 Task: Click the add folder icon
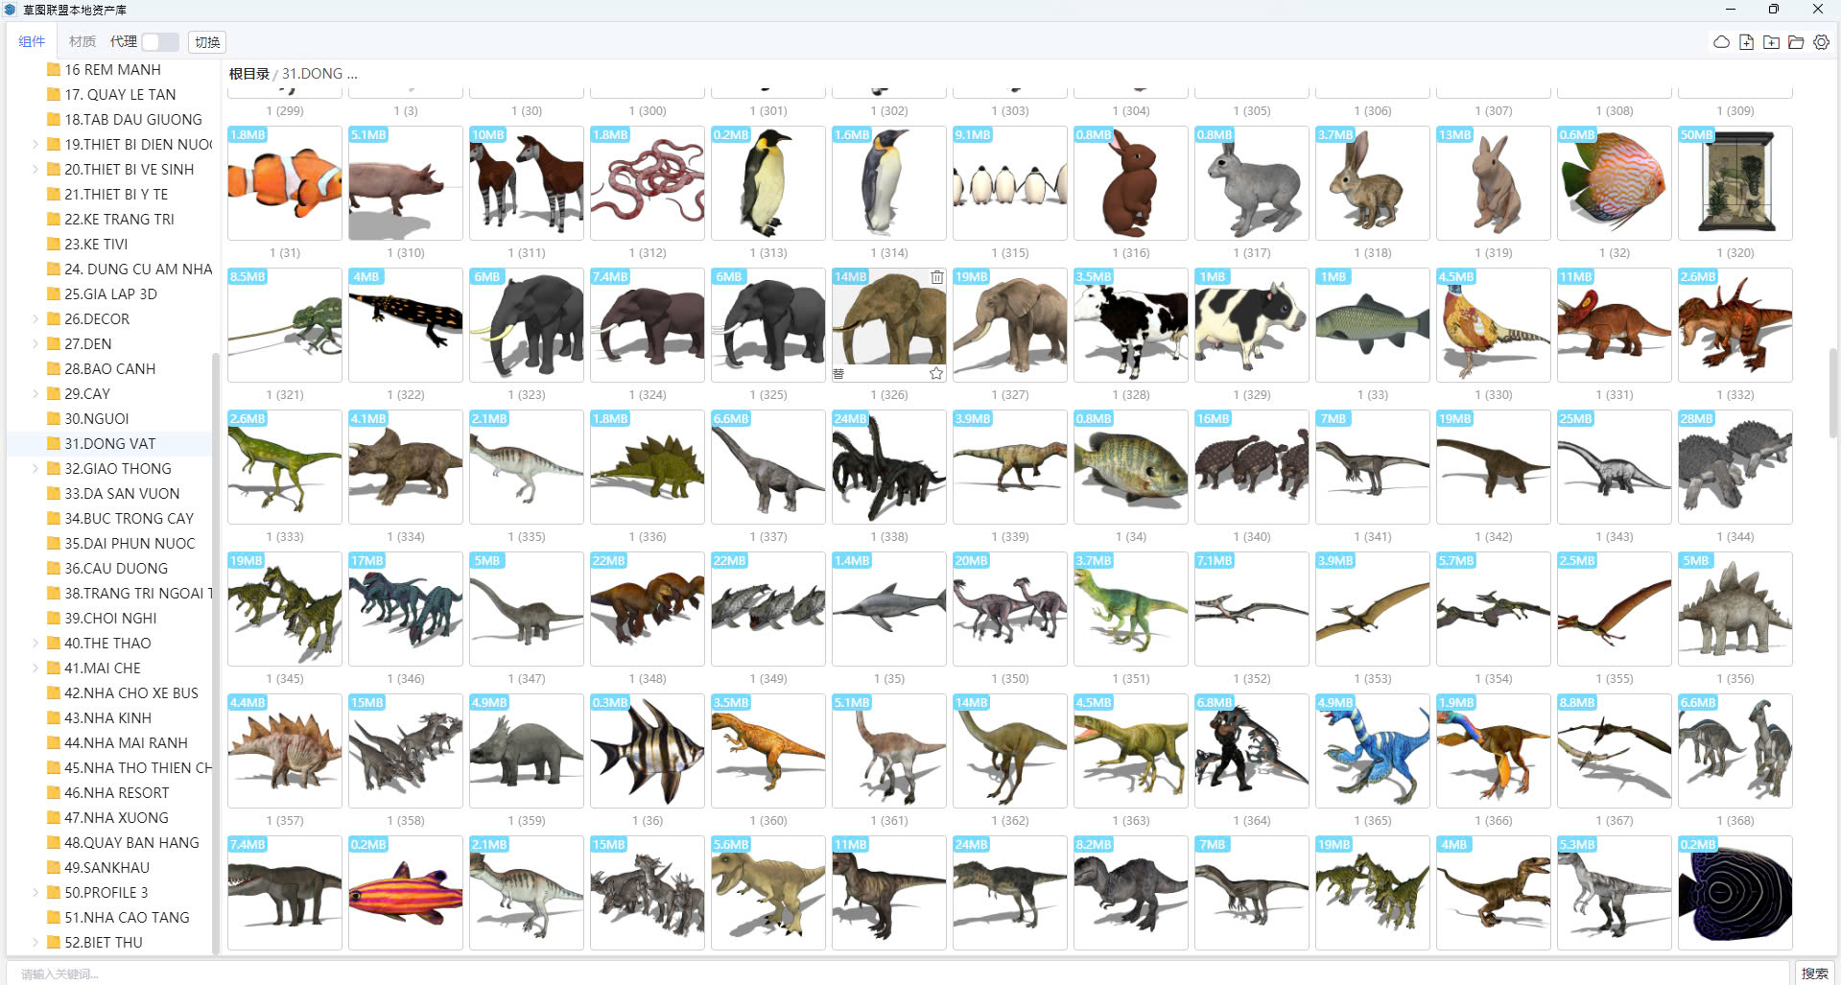click(x=1771, y=42)
